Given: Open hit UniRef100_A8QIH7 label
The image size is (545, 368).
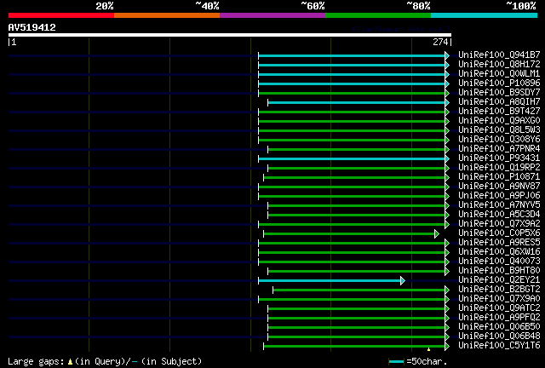Looking at the screenshot, I should point(499,101).
